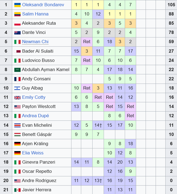Go to Elia Weiss's page

click(x=33, y=153)
